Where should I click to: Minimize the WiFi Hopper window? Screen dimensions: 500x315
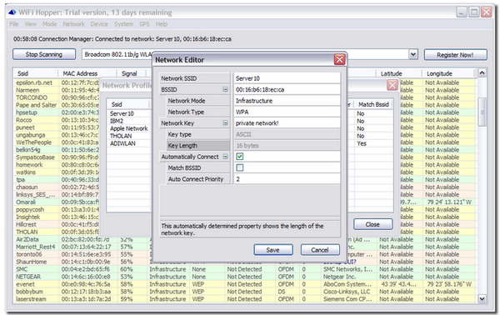click(x=462, y=12)
